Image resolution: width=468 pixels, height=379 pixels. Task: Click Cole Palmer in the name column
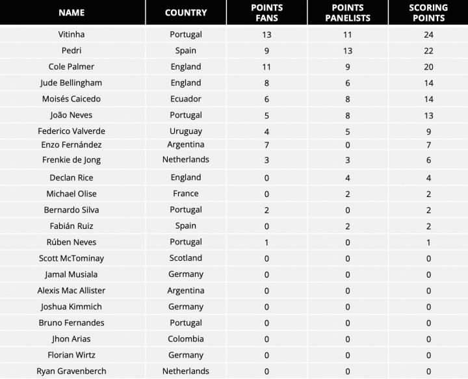click(71, 67)
